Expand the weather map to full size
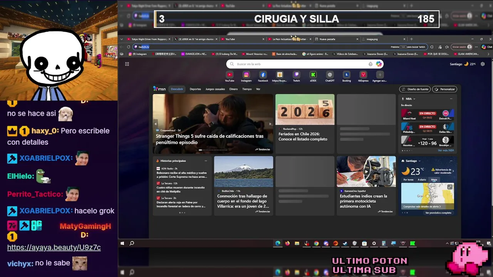 [x=450, y=187]
